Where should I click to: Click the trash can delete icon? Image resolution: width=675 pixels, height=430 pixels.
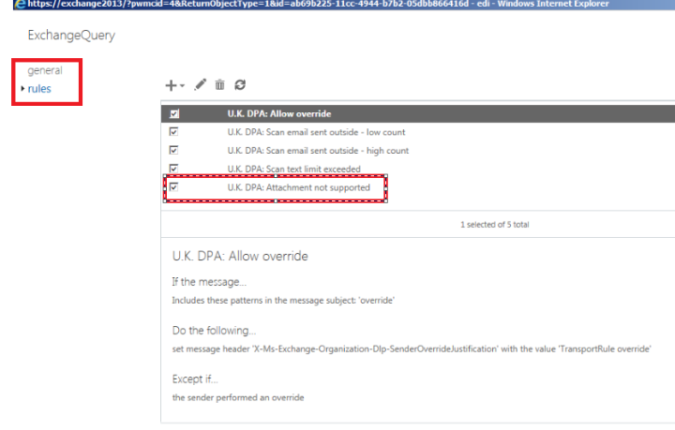(x=219, y=85)
